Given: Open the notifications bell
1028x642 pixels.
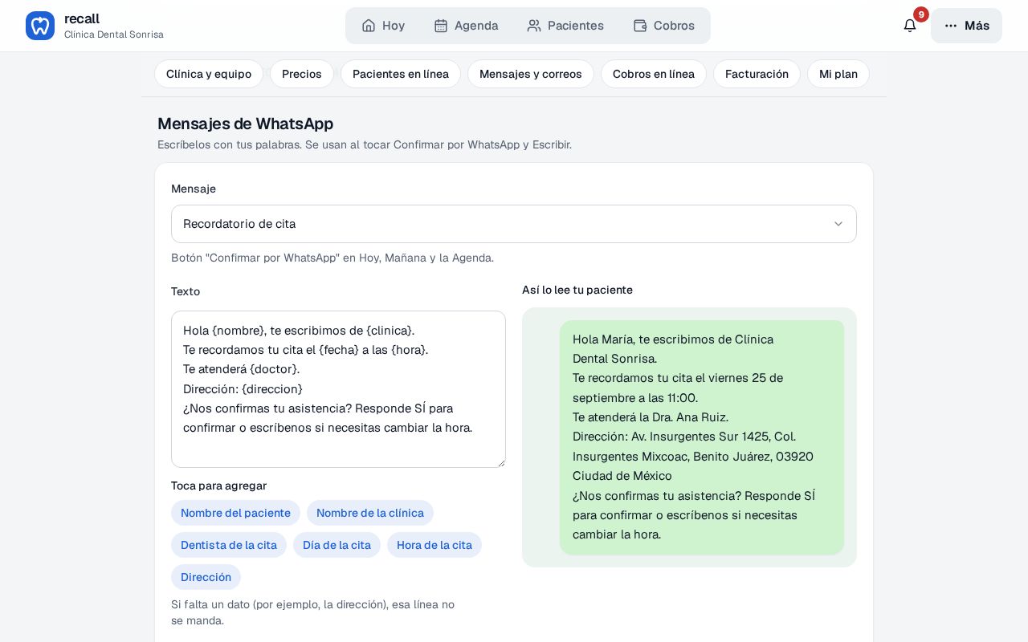Looking at the screenshot, I should pyautogui.click(x=910, y=26).
